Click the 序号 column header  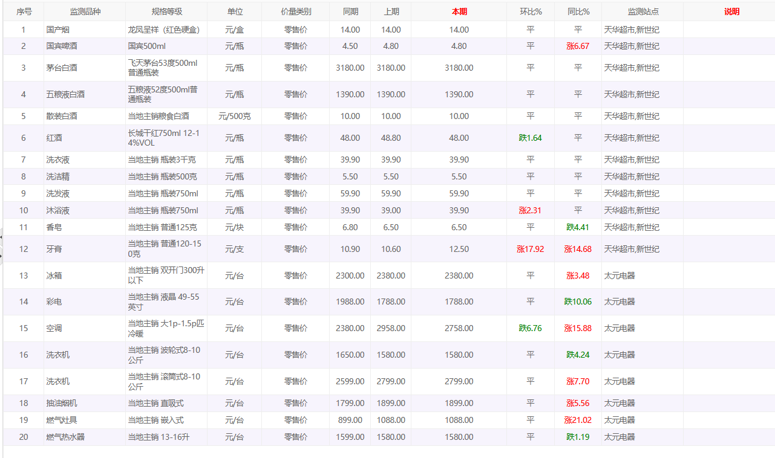(x=24, y=12)
